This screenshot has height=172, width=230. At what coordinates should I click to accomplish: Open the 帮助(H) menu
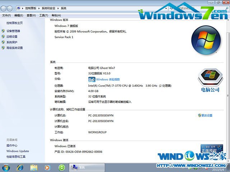click(56, 15)
